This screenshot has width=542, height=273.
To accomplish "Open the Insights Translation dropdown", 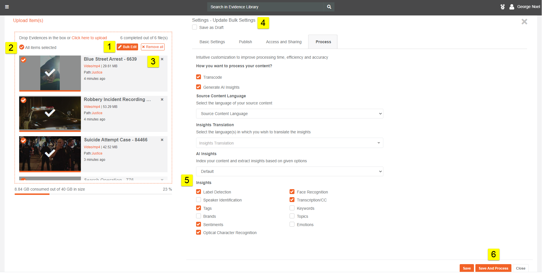I will [x=289, y=143].
